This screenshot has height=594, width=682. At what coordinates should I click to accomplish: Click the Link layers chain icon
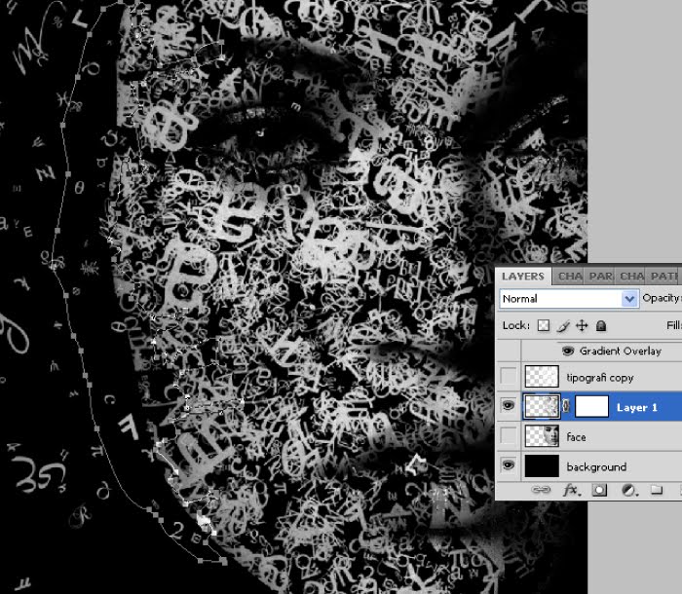(541, 490)
